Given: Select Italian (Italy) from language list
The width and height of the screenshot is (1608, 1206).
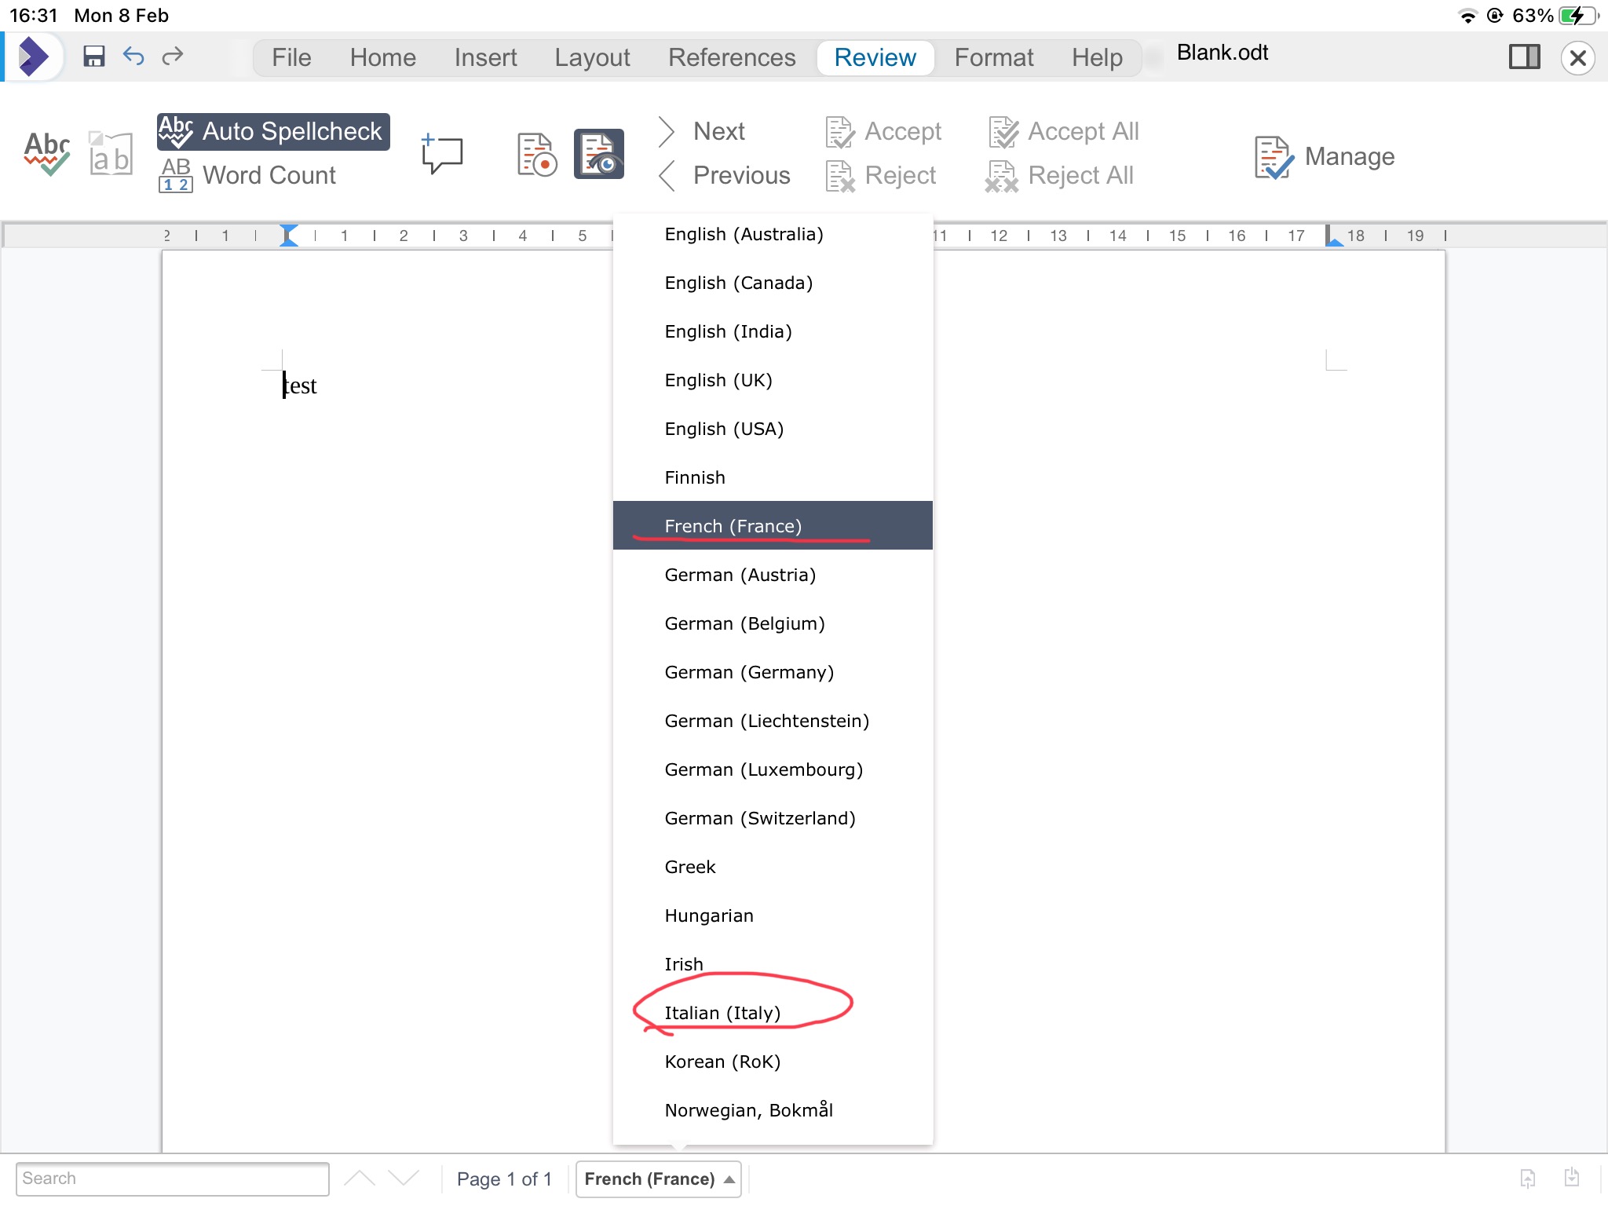Looking at the screenshot, I should pos(722,1013).
